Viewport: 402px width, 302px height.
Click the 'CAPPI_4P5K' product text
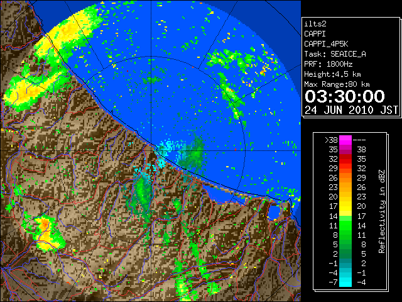point(326,44)
